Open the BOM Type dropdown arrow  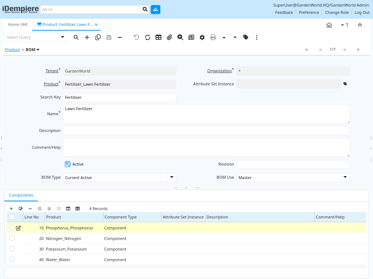click(172, 178)
